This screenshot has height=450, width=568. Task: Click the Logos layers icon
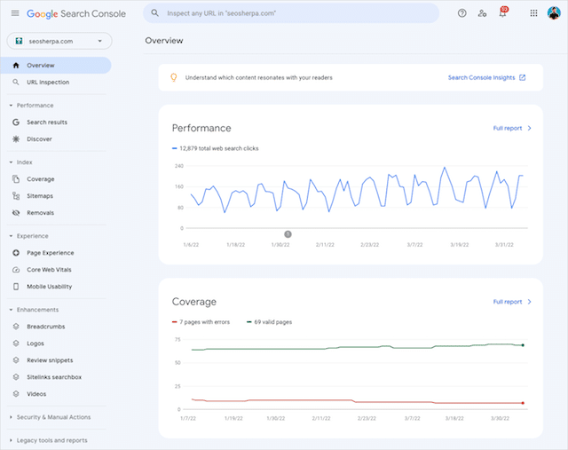pos(16,343)
